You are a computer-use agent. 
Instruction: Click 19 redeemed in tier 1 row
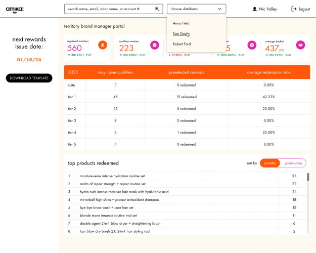point(187,97)
